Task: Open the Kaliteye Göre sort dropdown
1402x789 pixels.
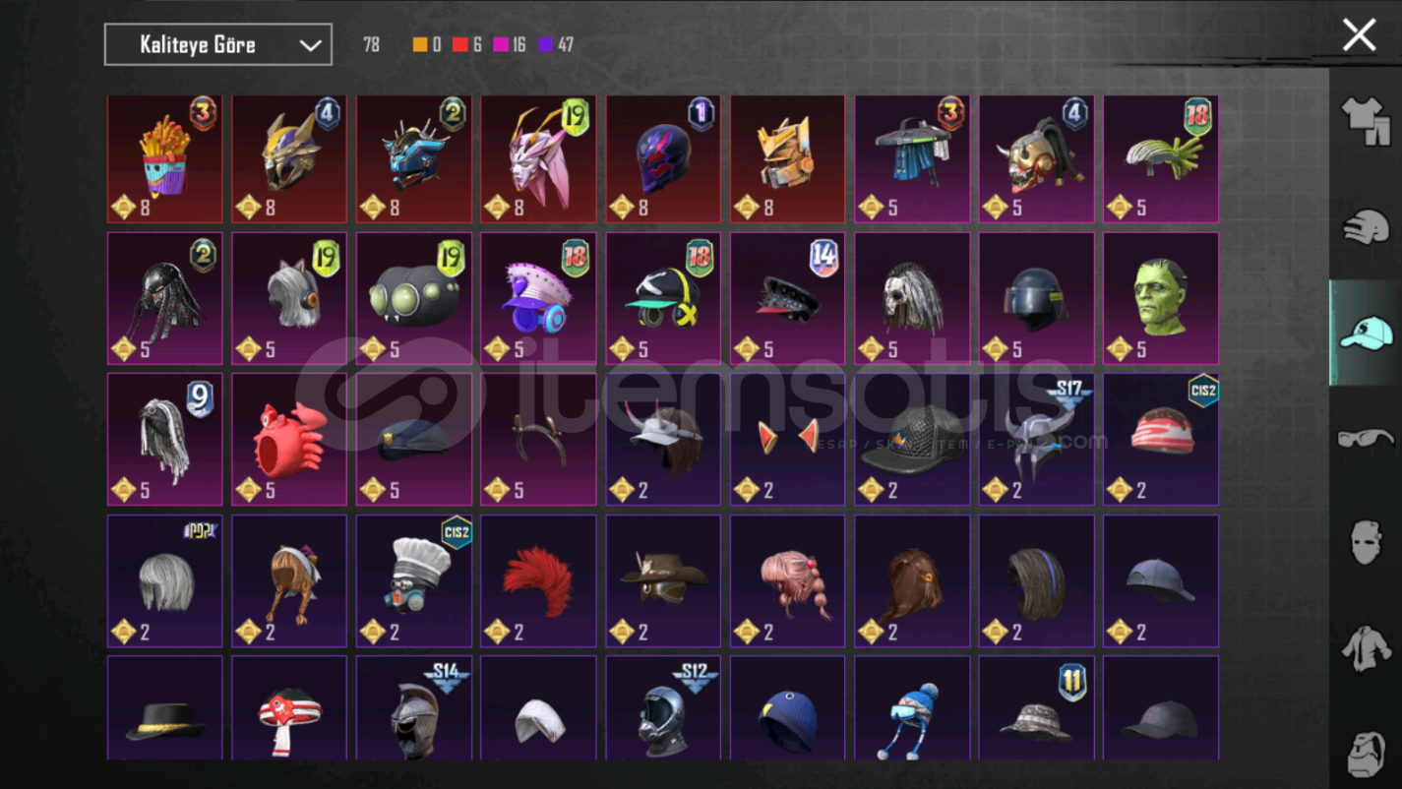Action: coord(218,44)
